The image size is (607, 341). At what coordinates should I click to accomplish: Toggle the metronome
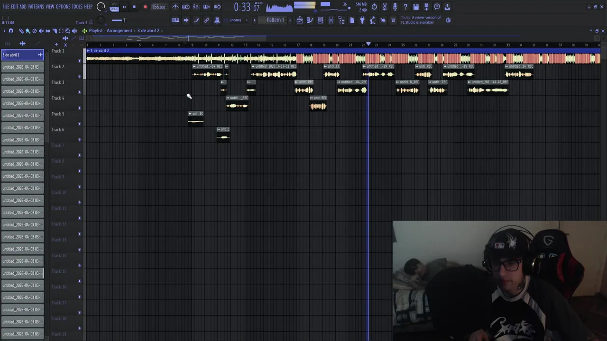175,7
